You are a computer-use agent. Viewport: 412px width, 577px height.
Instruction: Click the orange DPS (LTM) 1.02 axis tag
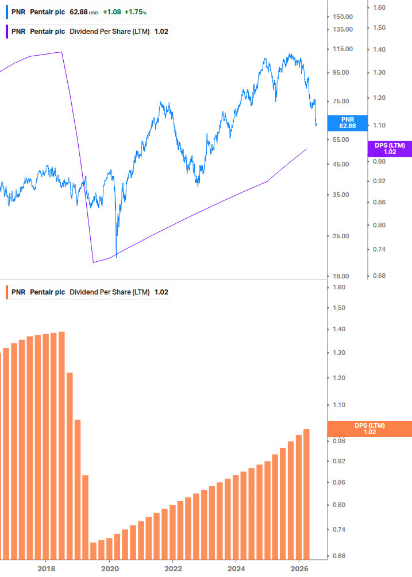[x=369, y=429]
